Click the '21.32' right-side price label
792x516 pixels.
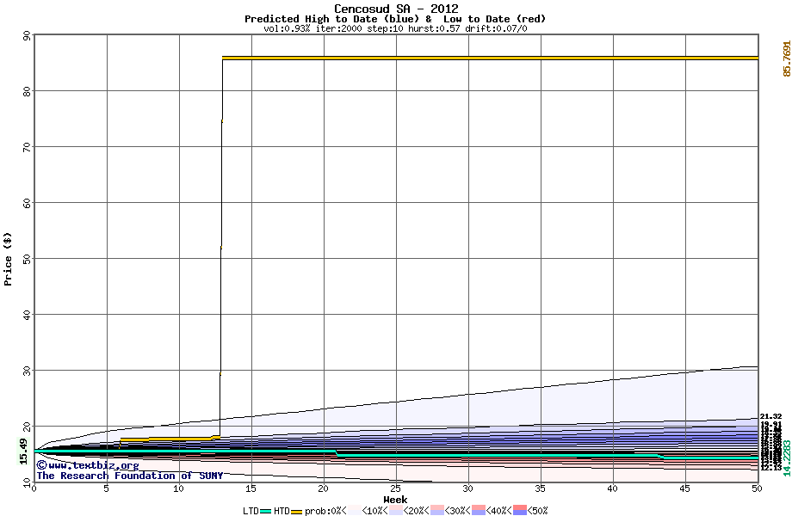tap(770, 416)
